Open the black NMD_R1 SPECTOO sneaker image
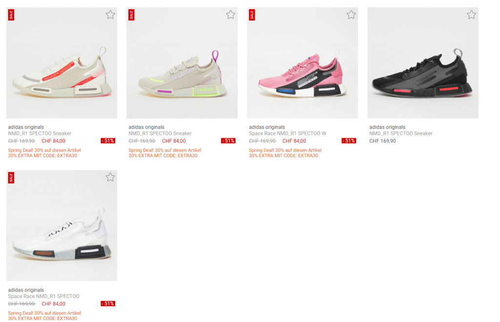Screen dimensions: 500x322 [x=423, y=63]
